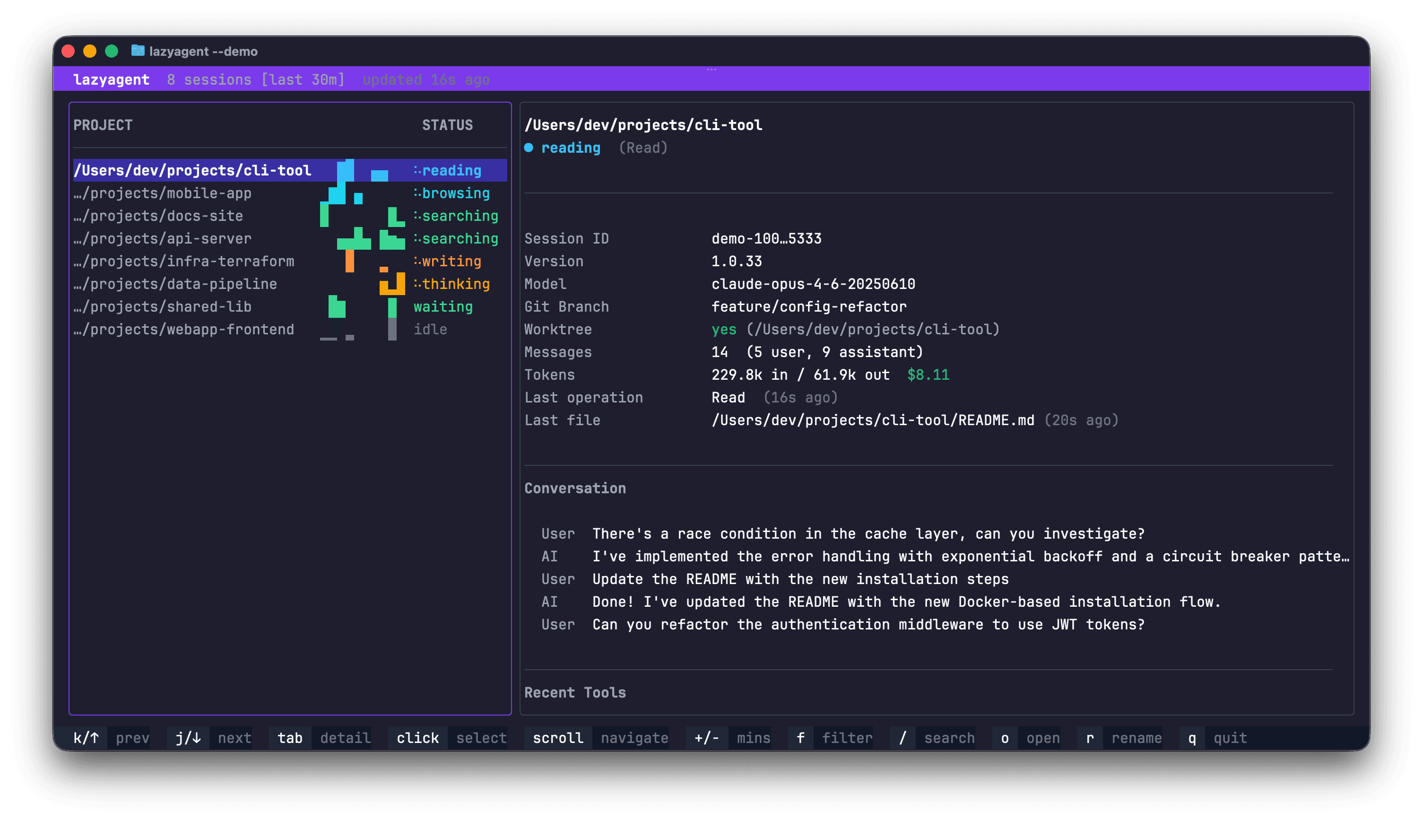This screenshot has width=1423, height=821.
Task: Click the Recent Tools section heading
Action: point(575,692)
